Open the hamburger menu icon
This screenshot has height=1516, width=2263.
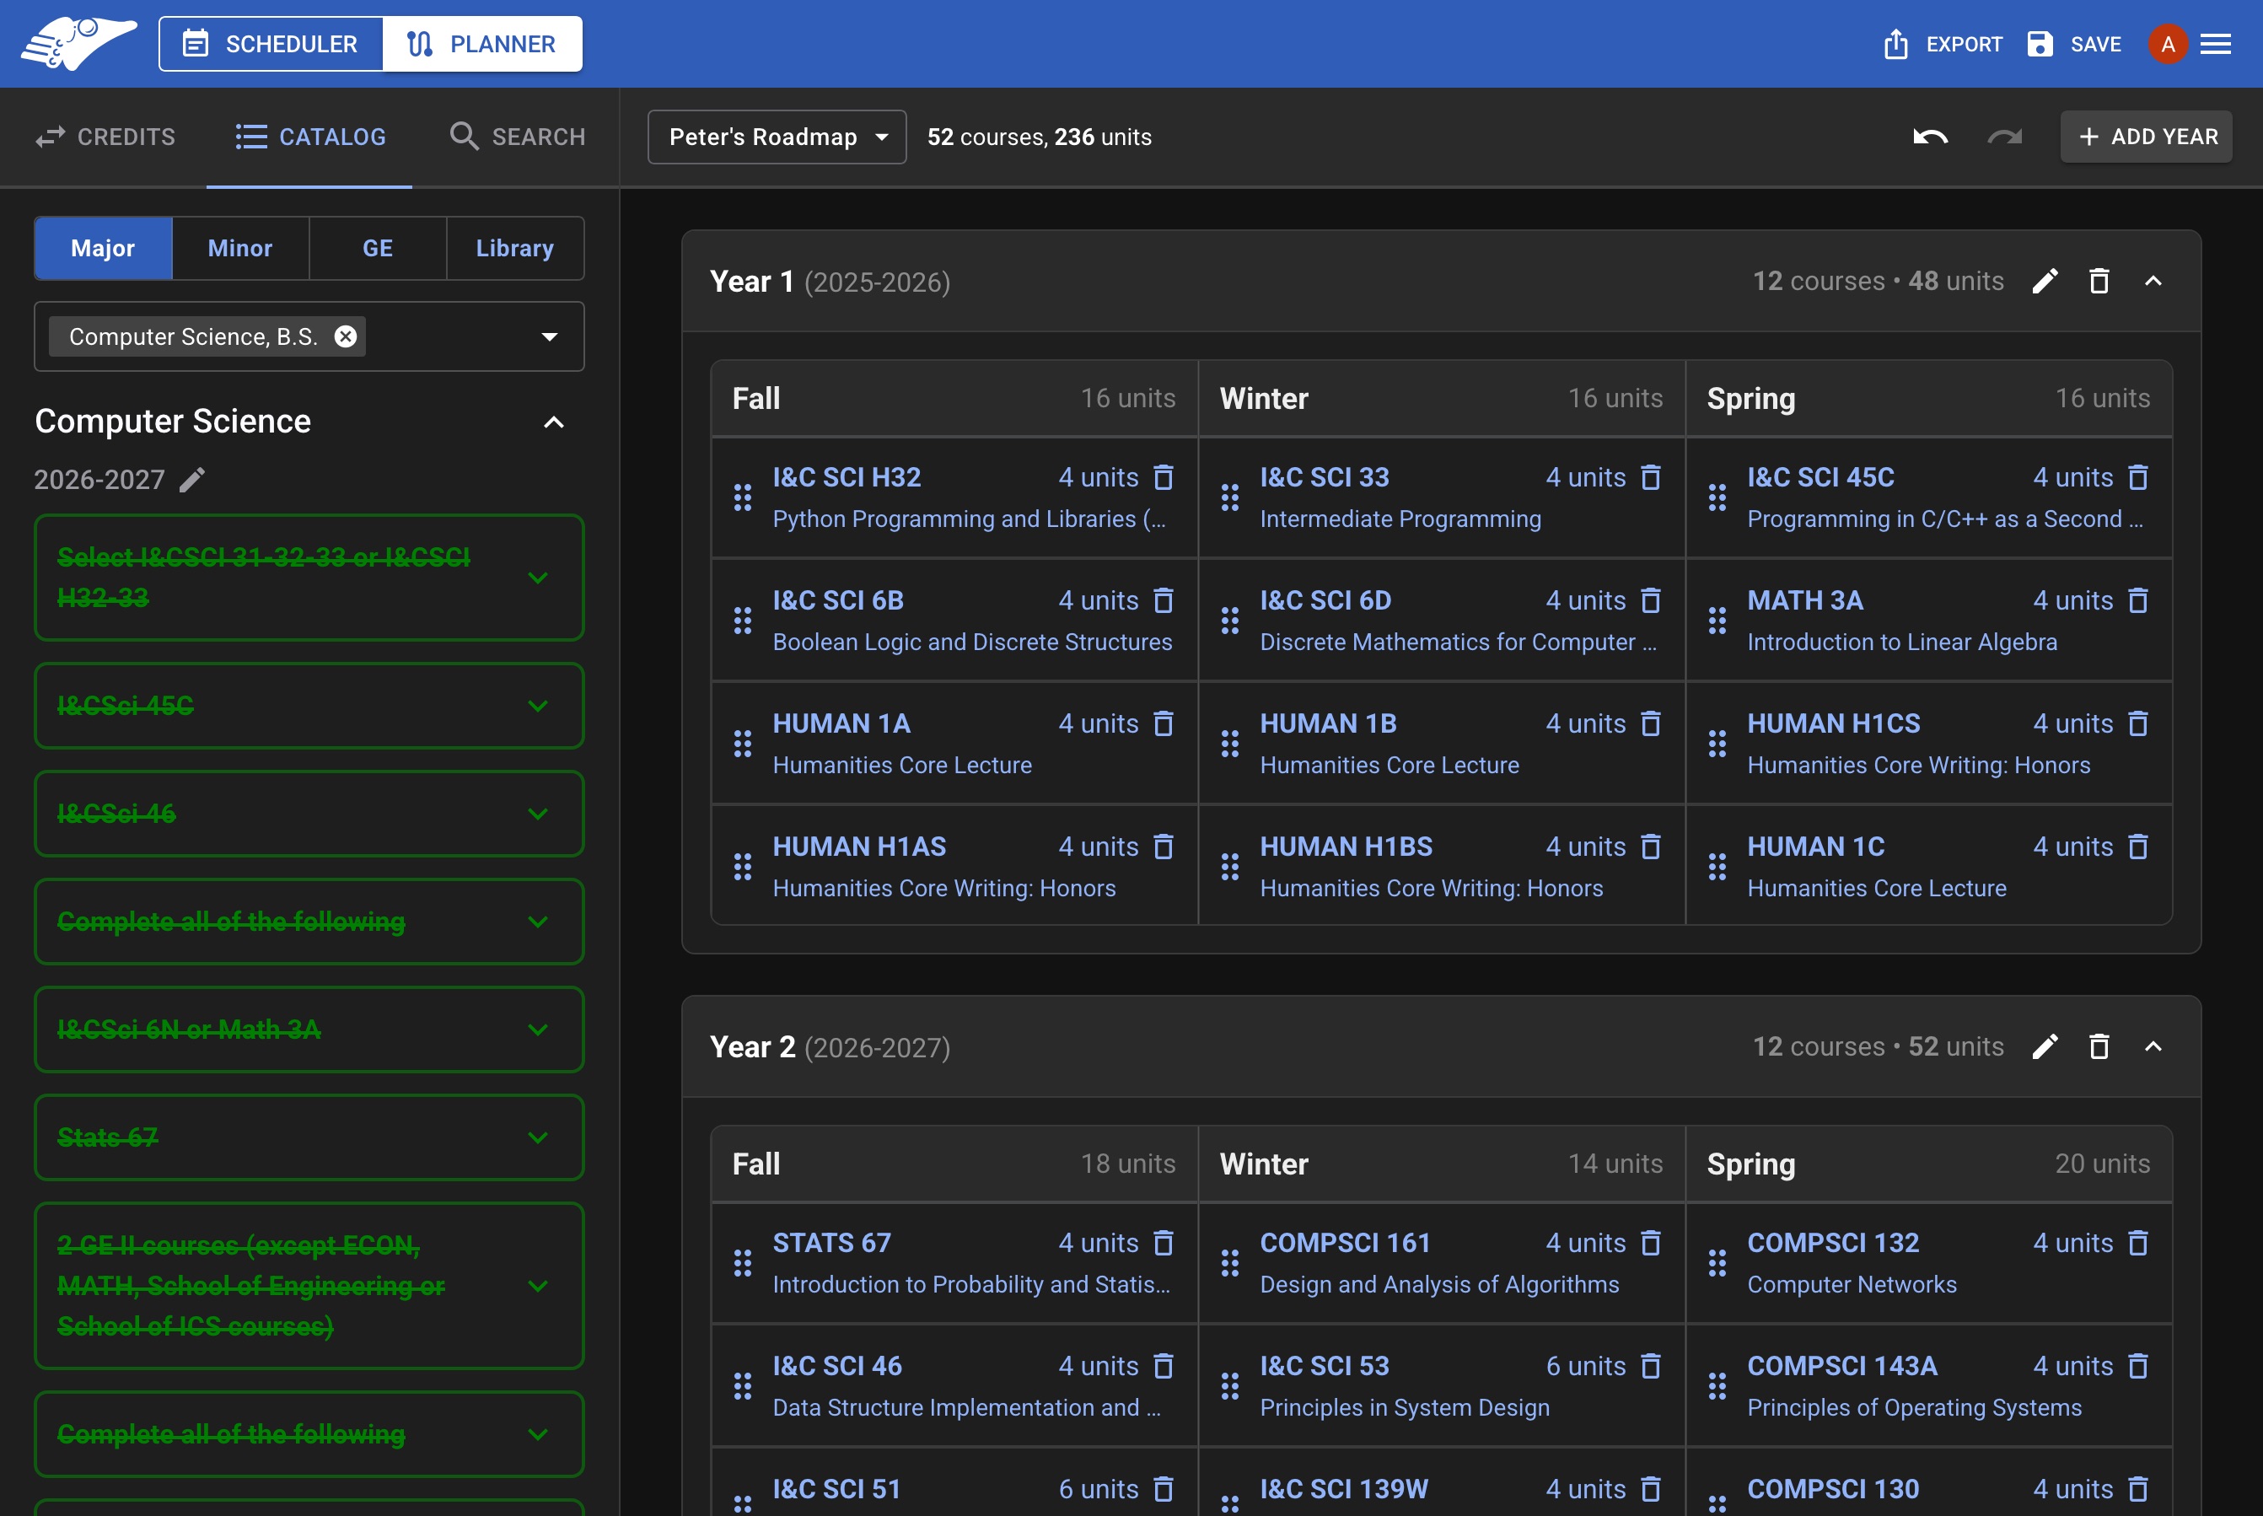tap(2216, 44)
